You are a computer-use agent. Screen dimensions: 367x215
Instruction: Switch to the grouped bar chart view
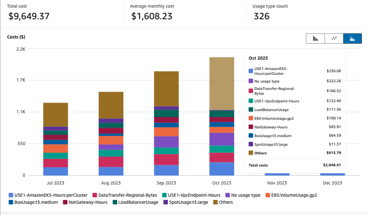pos(315,39)
